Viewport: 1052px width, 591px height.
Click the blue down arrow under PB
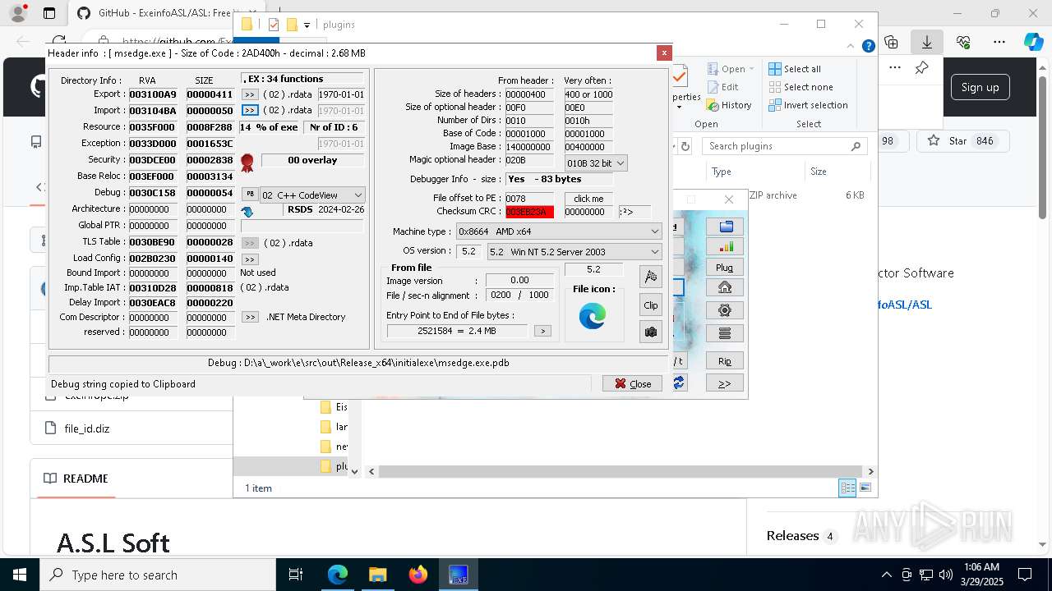point(247,212)
